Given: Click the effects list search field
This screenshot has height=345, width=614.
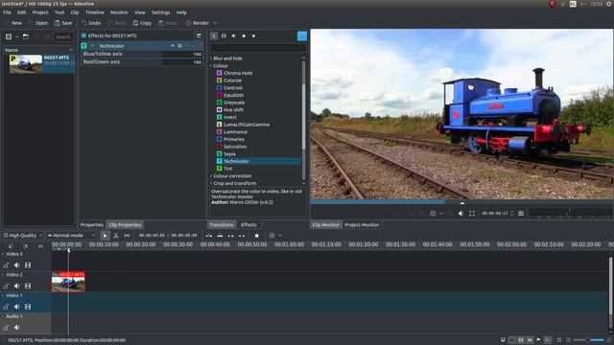Looking at the screenshot, I should tap(258, 48).
